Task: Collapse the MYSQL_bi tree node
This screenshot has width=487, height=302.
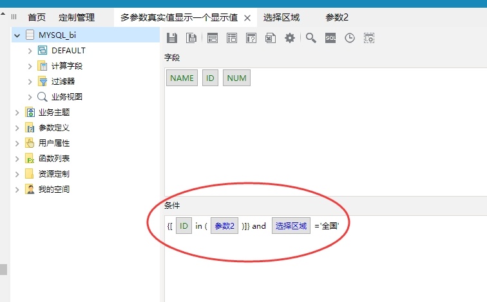Action: 17,35
